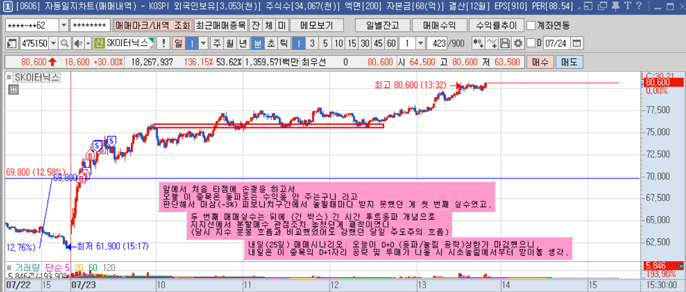The height and width of the screenshot is (292, 686).
Task: Select the 분 minute chart toggle
Action: pos(258,43)
